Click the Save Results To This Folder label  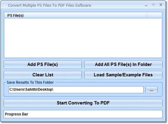coord(30,82)
